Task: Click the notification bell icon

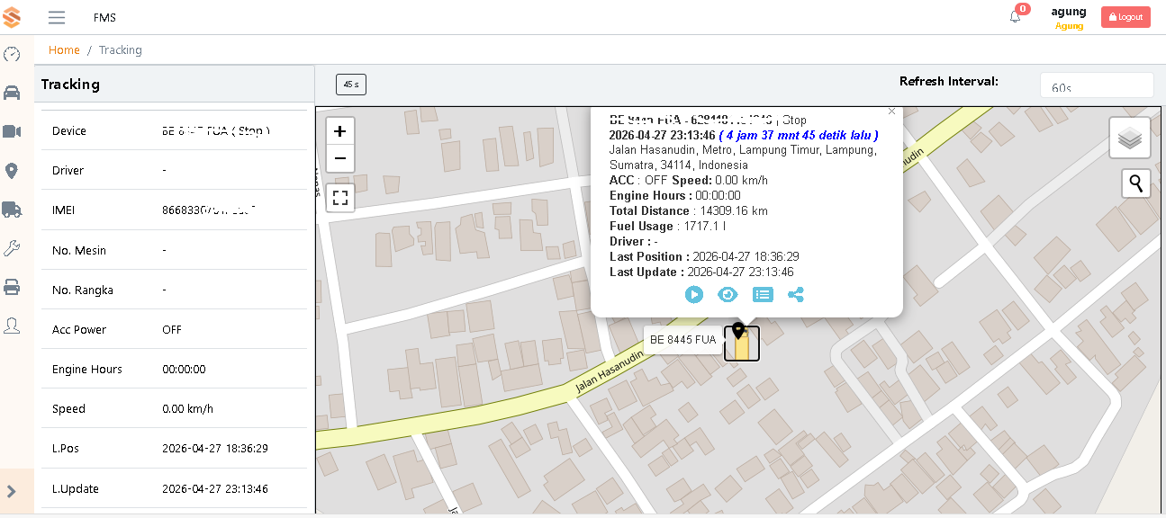Action: (x=1016, y=16)
